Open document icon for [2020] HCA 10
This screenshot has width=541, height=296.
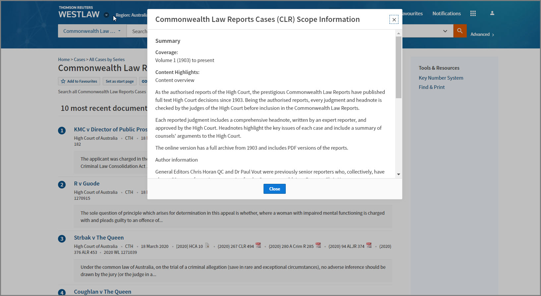(207, 246)
